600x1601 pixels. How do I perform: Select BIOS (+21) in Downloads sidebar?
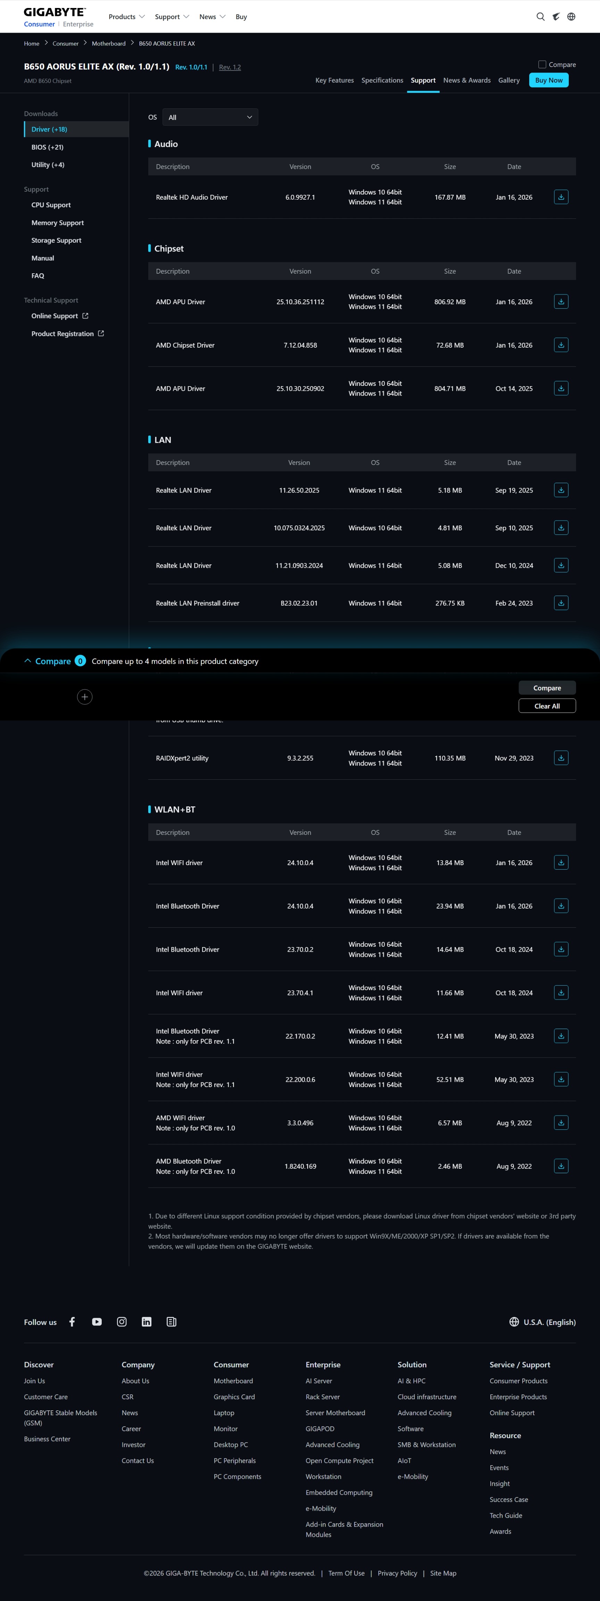coord(47,147)
